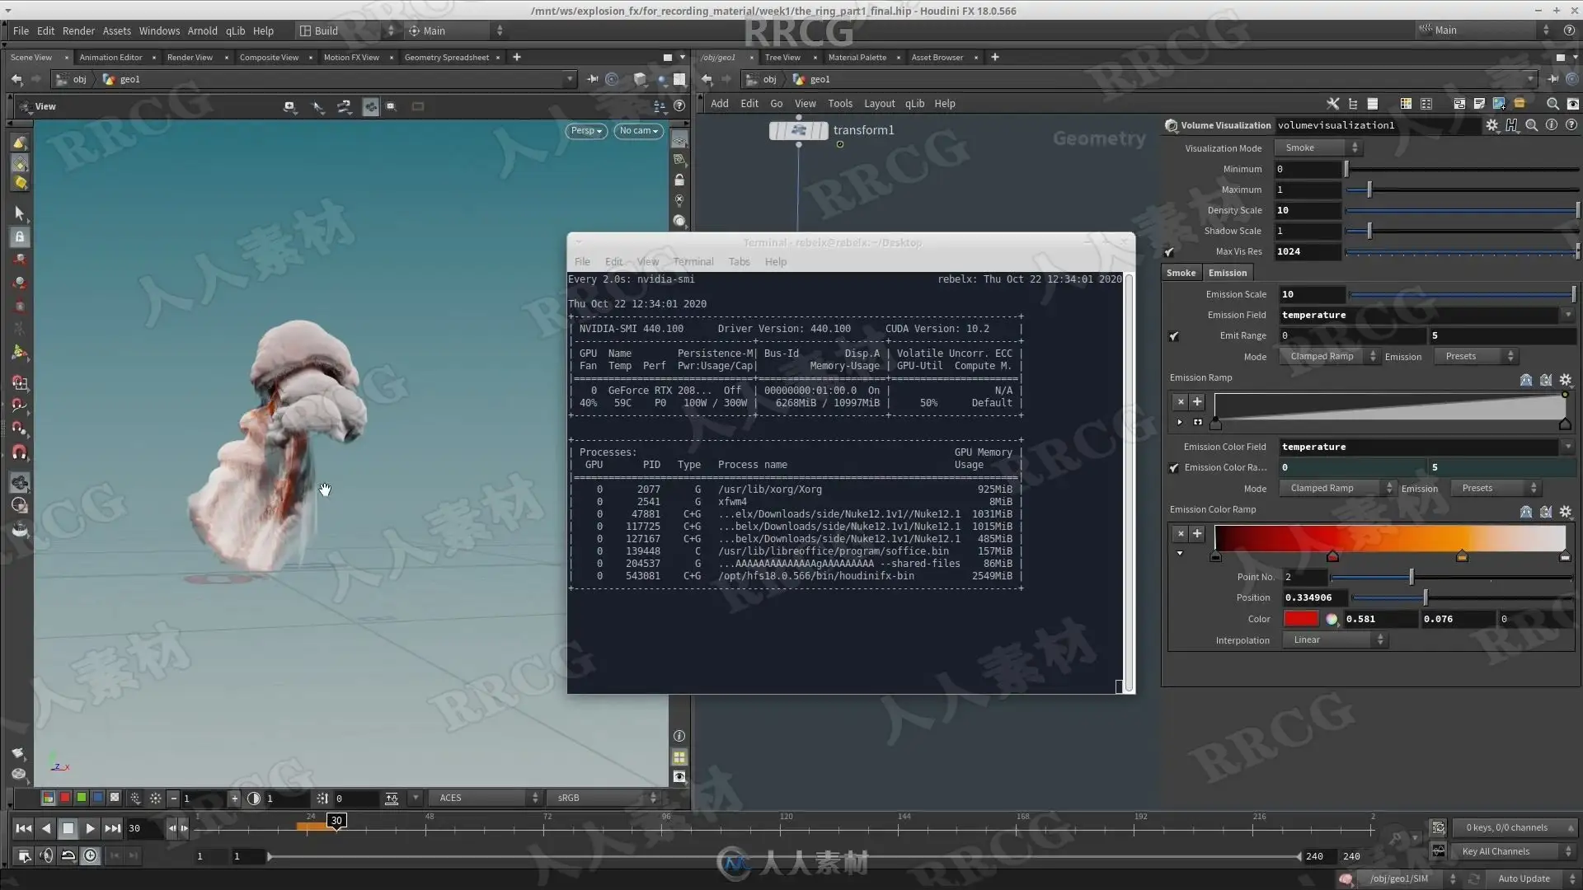
Task: Click the transform1 node
Action: (x=798, y=130)
